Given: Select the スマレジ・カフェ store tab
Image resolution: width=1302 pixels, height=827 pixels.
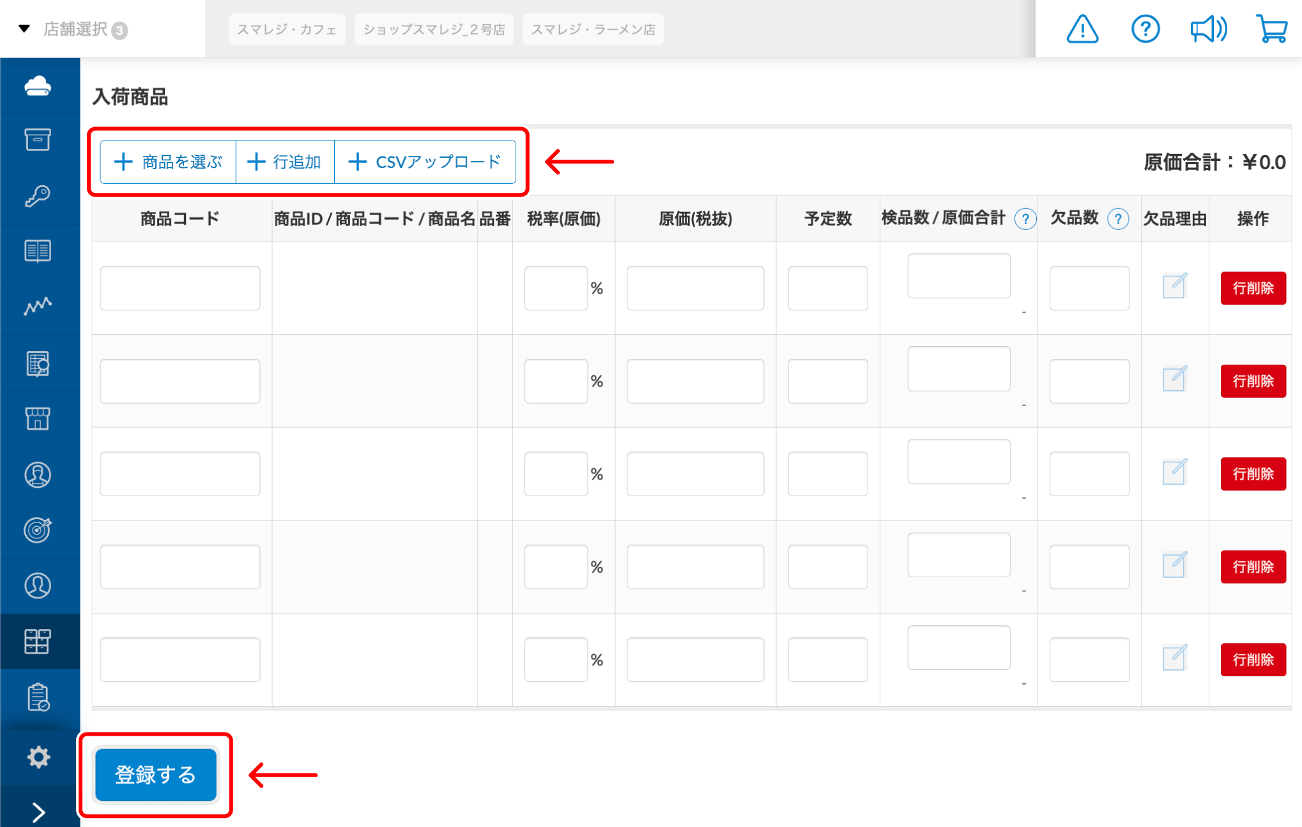Looking at the screenshot, I should click(286, 29).
